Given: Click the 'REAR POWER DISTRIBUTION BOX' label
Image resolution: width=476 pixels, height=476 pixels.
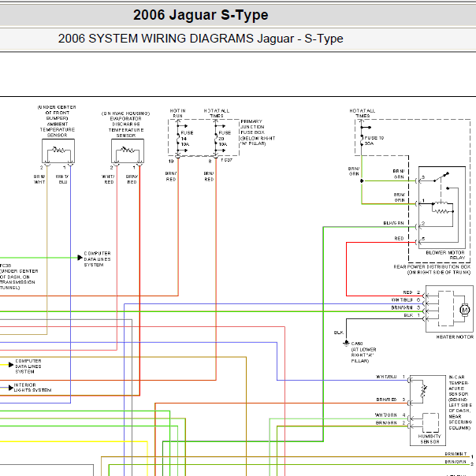Looking at the screenshot, I should (432, 267).
